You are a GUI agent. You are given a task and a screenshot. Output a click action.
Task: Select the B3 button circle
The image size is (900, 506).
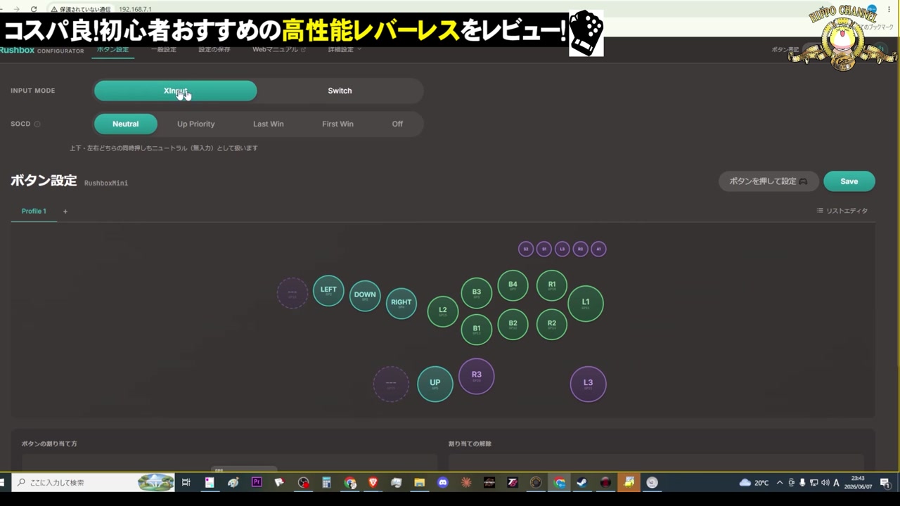tap(477, 293)
